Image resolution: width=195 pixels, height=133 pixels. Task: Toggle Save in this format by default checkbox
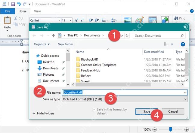[94, 109]
